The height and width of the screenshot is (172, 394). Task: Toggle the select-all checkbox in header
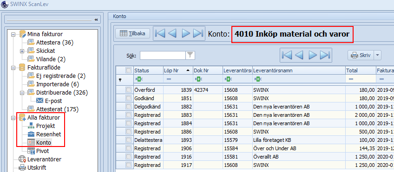128,70
